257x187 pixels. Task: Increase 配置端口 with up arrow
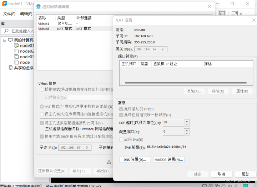187,130
